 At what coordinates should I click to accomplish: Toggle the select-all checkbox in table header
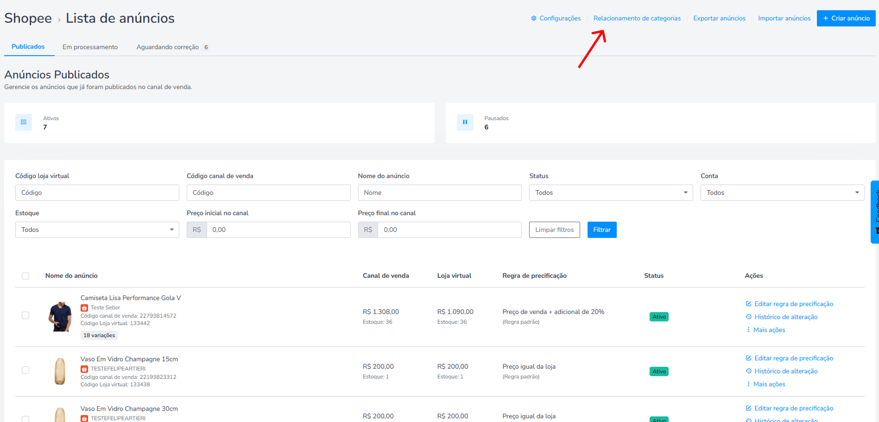[x=25, y=276]
